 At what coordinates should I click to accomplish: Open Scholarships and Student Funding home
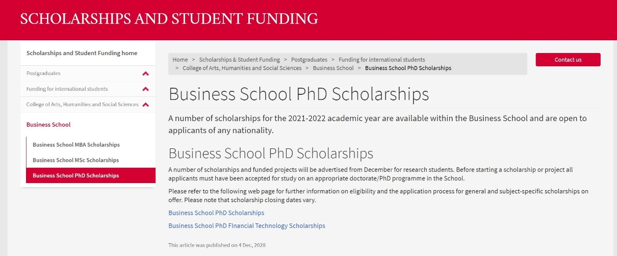coord(82,53)
